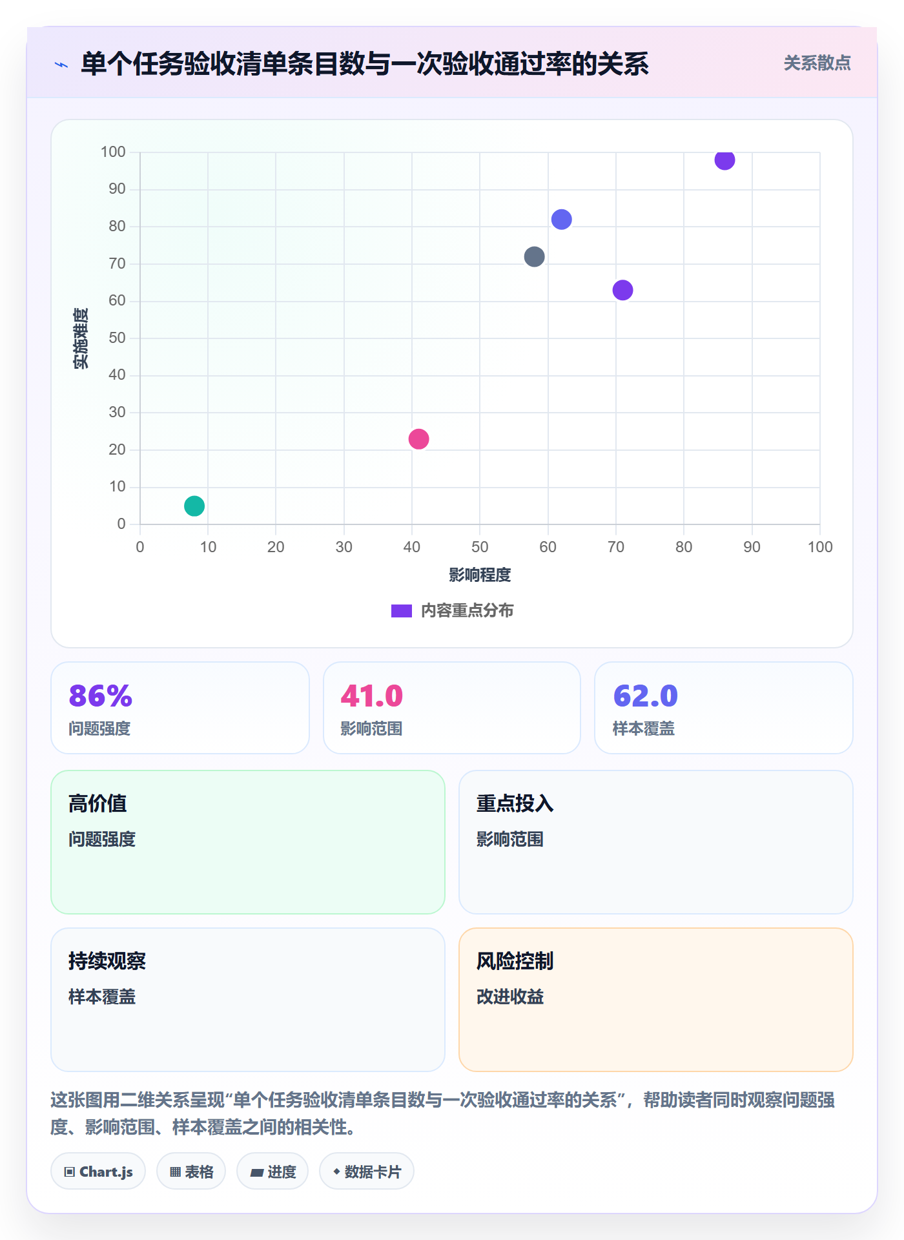This screenshot has height=1240, width=904.
Task: Select the teal scatter point near the origin
Action: coord(194,506)
